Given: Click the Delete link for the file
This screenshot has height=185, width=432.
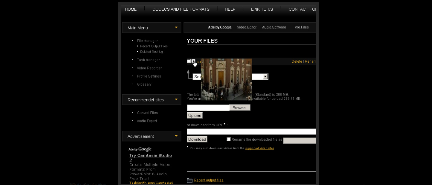Looking at the screenshot, I should coord(296,61).
